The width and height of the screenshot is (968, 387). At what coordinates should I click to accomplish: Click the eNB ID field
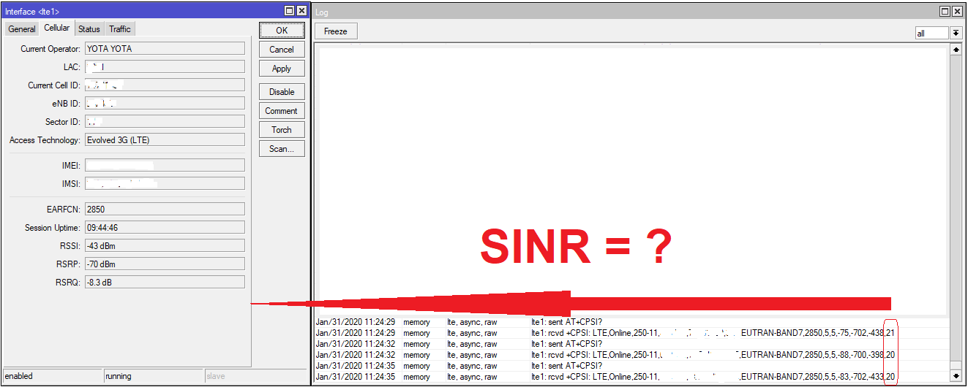click(165, 103)
